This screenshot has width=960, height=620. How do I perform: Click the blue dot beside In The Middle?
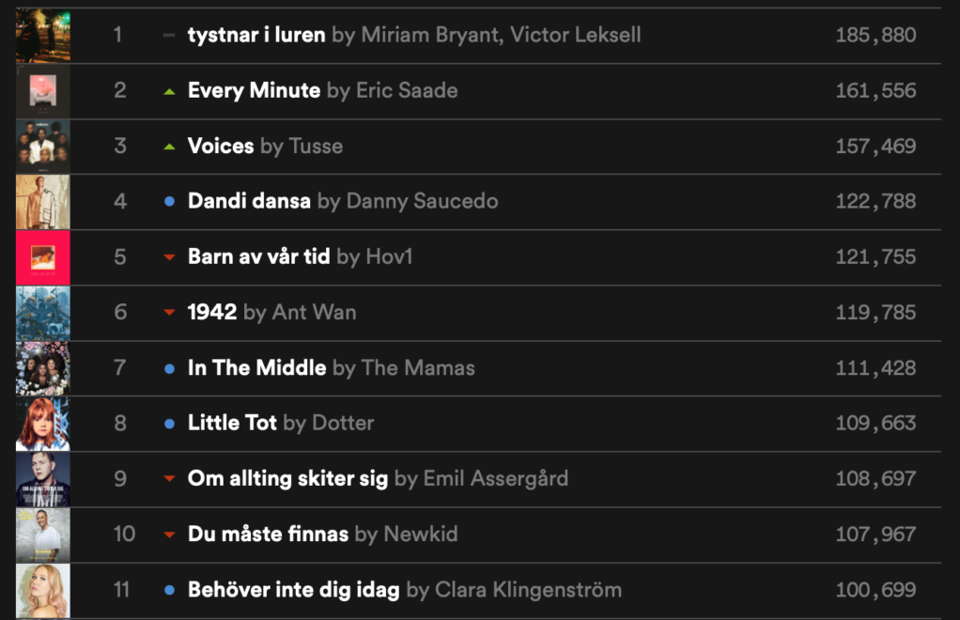pos(169,368)
